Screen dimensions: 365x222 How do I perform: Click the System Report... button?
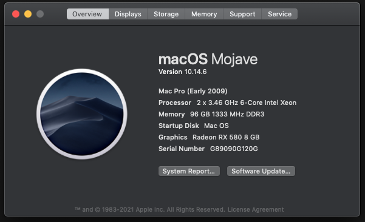coord(189,171)
